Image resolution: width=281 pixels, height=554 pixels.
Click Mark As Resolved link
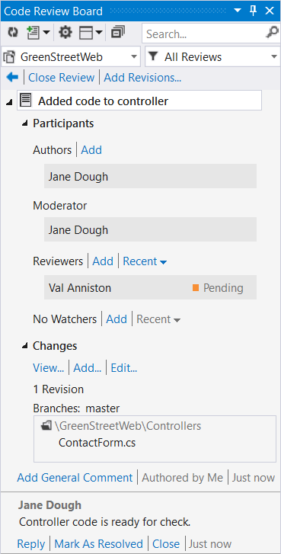[99, 543]
